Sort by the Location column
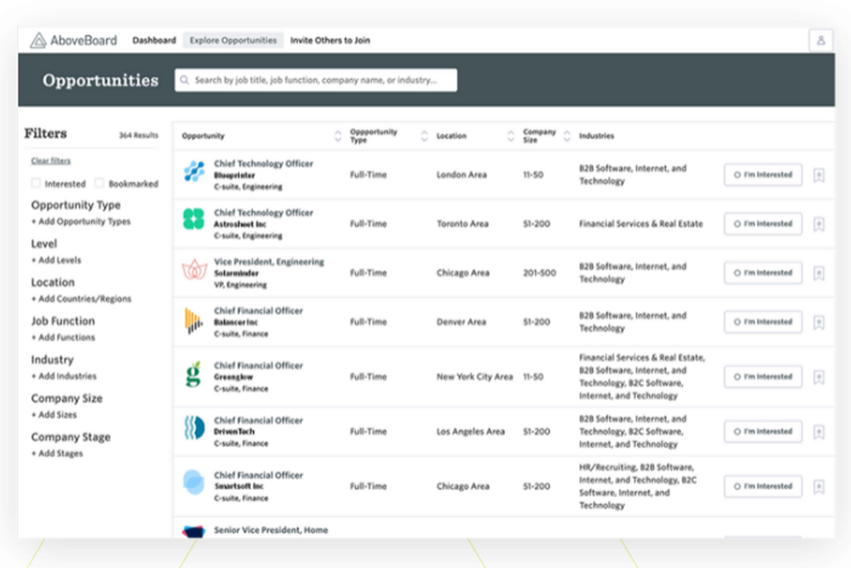The width and height of the screenshot is (851, 568). pos(511,136)
